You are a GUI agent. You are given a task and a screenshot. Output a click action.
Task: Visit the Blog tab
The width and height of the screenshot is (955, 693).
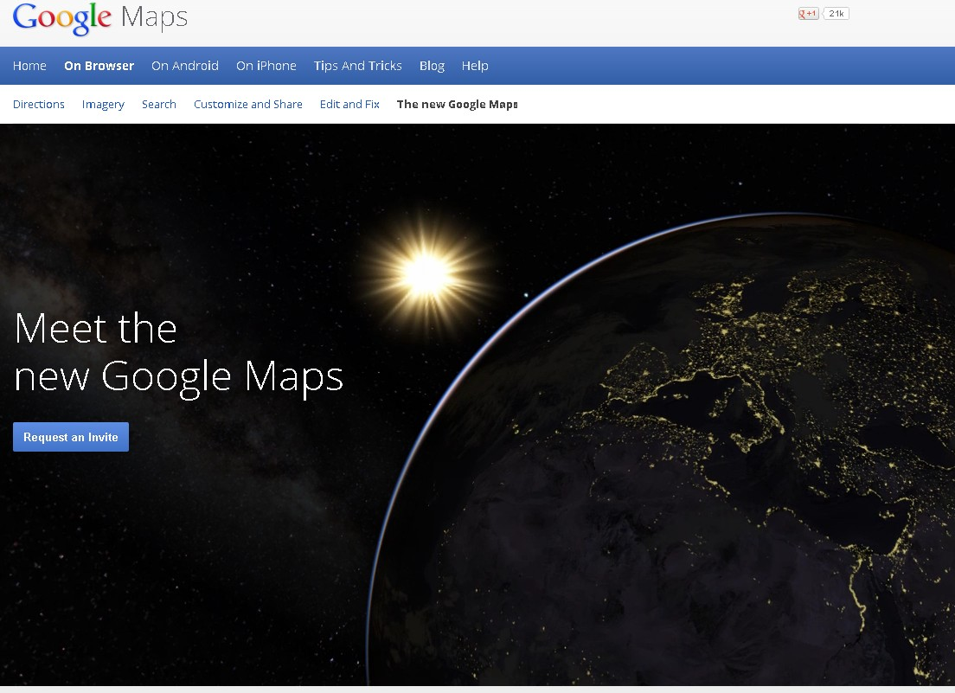[x=432, y=66]
